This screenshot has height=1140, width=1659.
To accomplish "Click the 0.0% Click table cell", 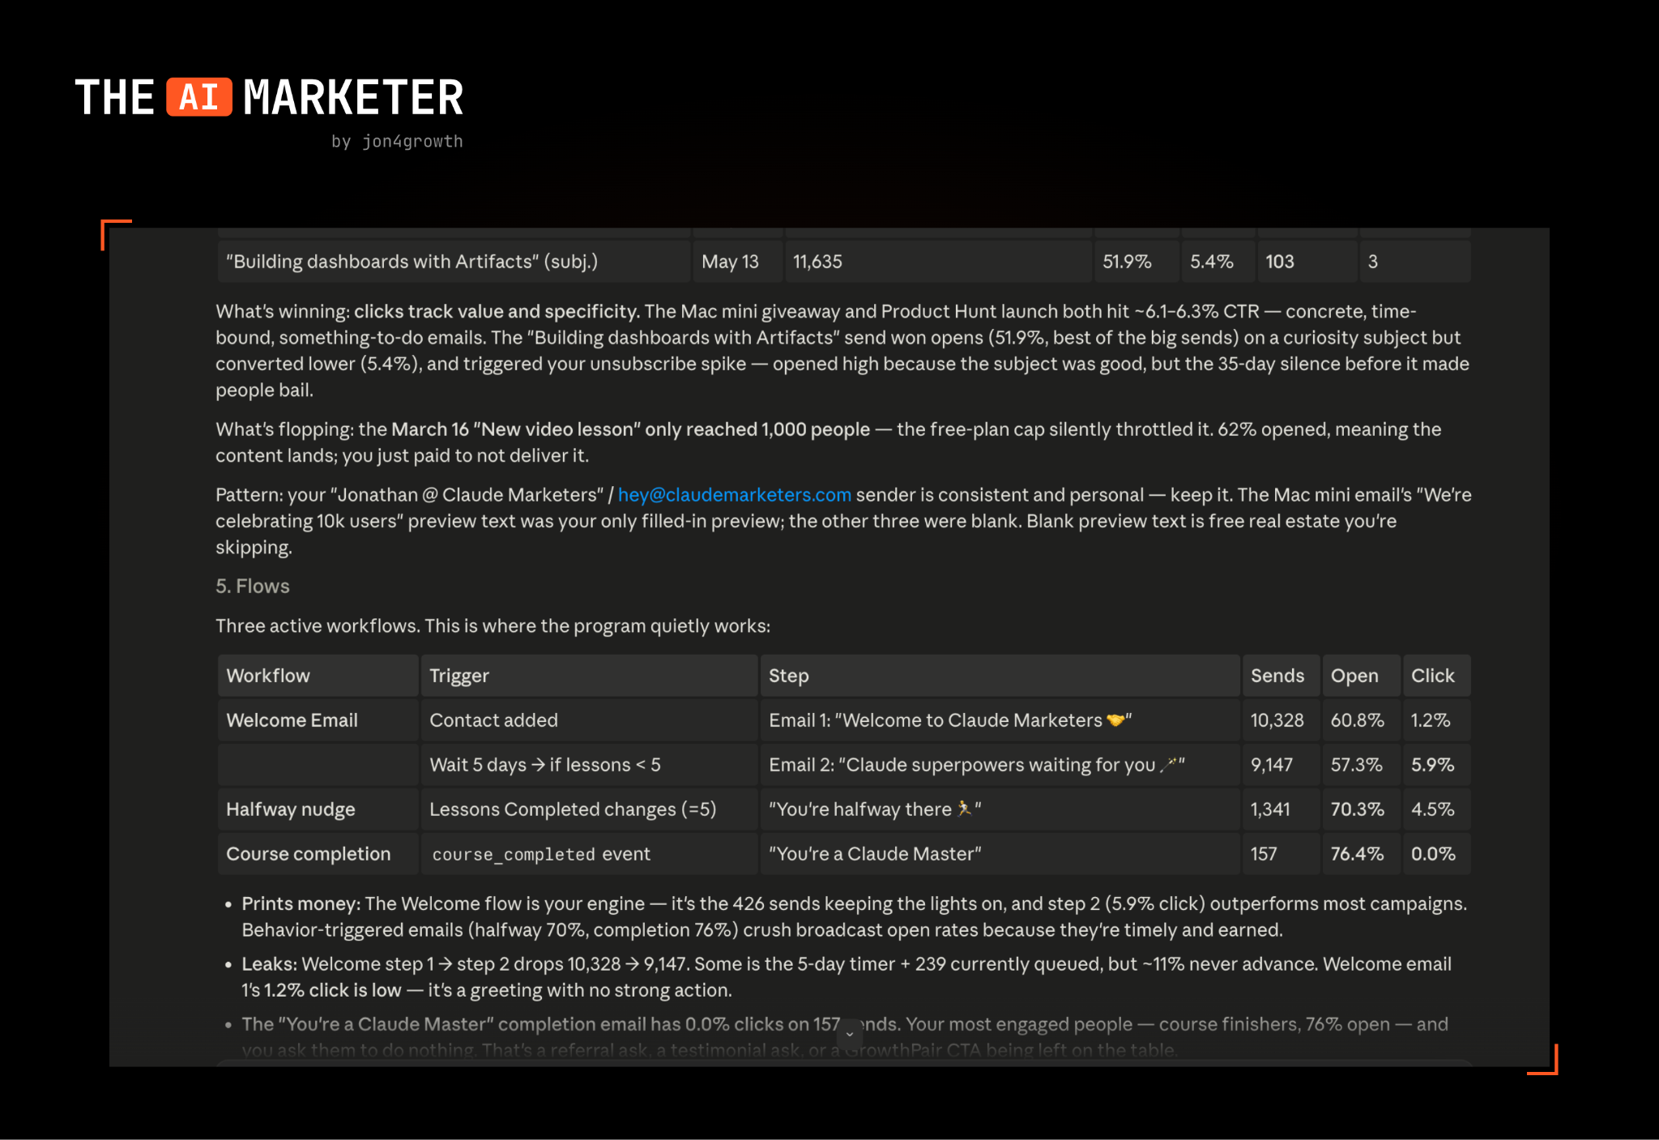I will click(x=1436, y=854).
